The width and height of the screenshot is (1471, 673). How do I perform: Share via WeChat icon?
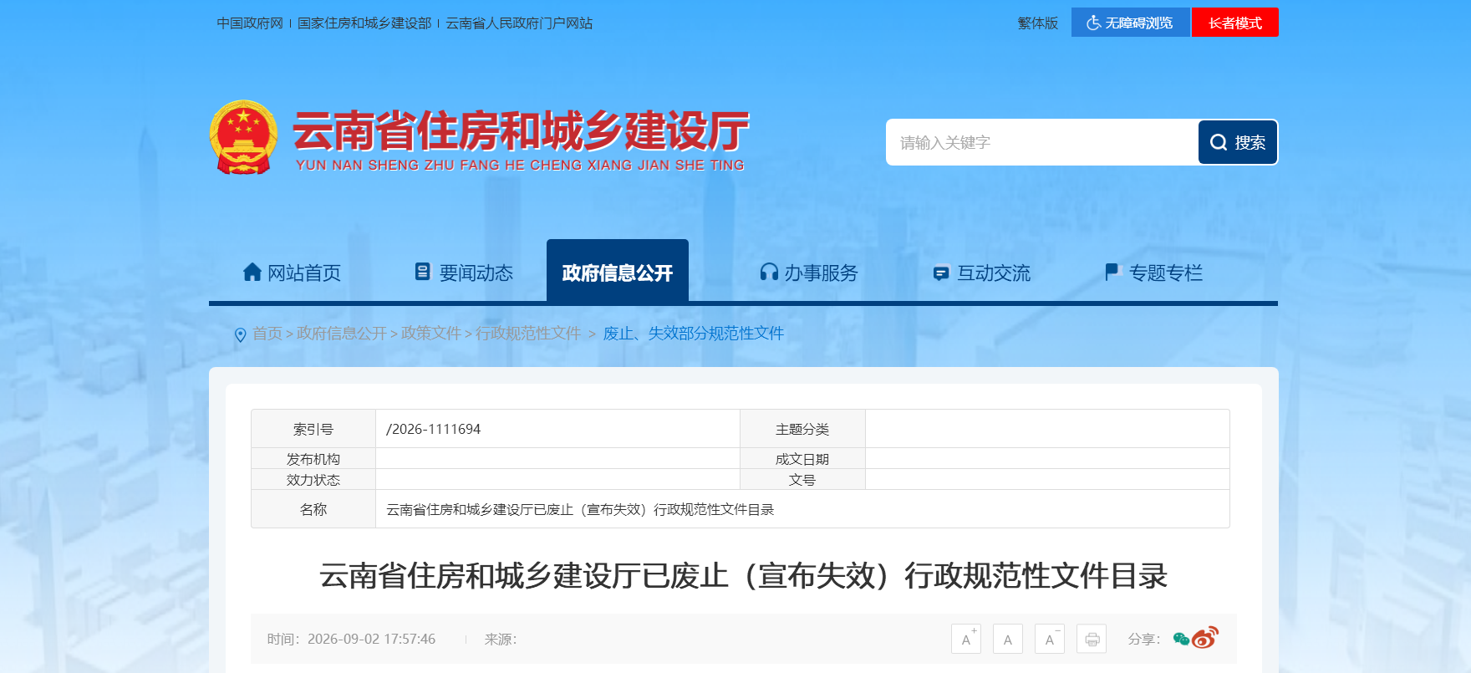(x=1181, y=640)
